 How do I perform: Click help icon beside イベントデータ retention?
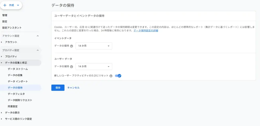[71, 46]
